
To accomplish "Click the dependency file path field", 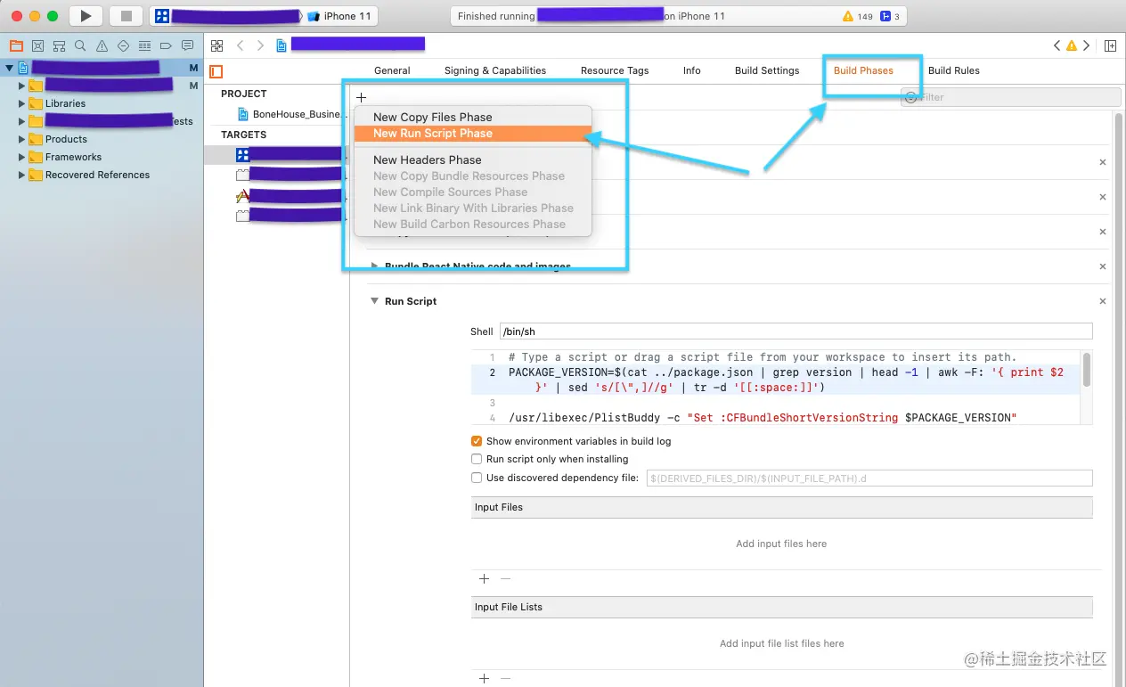I will [x=869, y=478].
